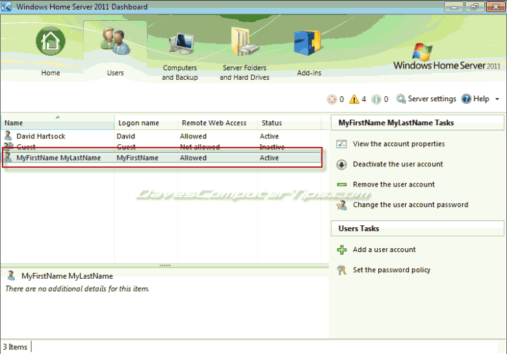
Task: Click David Hartsock's user icon
Action: 8,136
